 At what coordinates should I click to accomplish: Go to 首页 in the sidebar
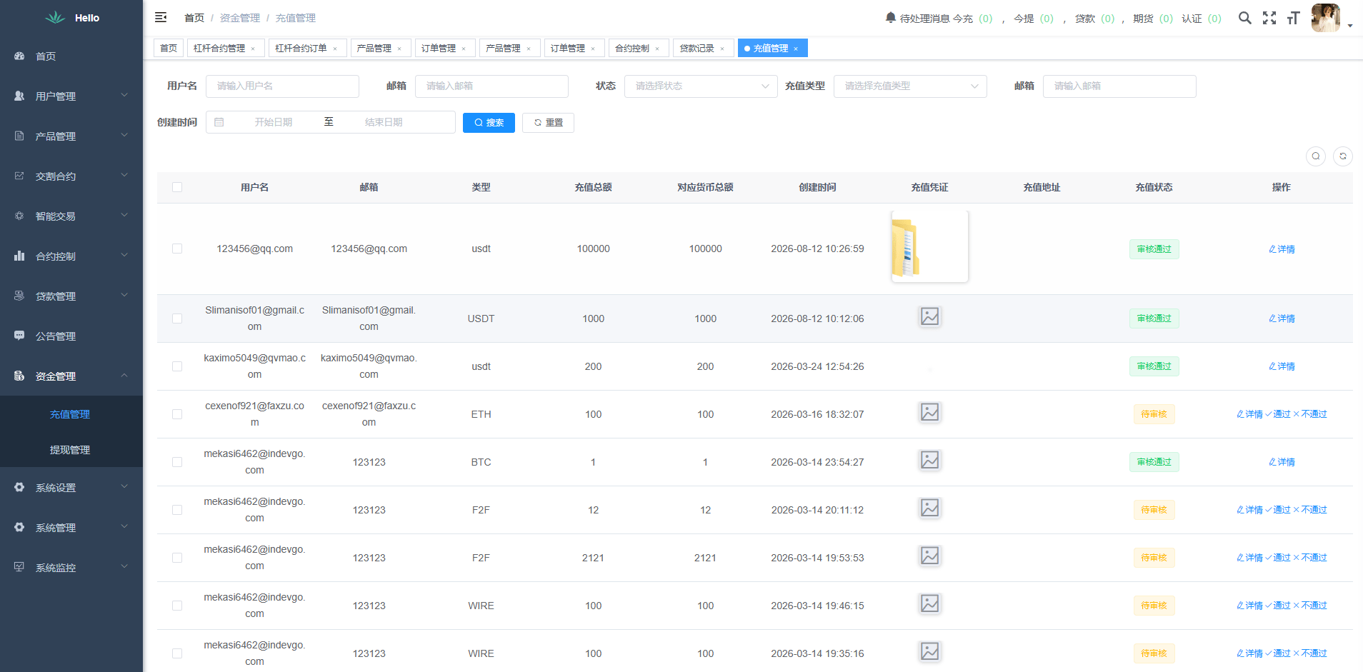coord(71,56)
